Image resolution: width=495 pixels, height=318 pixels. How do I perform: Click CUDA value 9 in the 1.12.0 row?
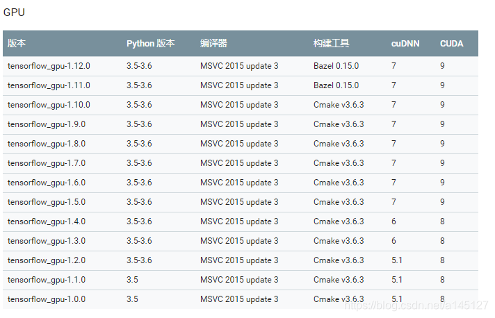point(442,66)
